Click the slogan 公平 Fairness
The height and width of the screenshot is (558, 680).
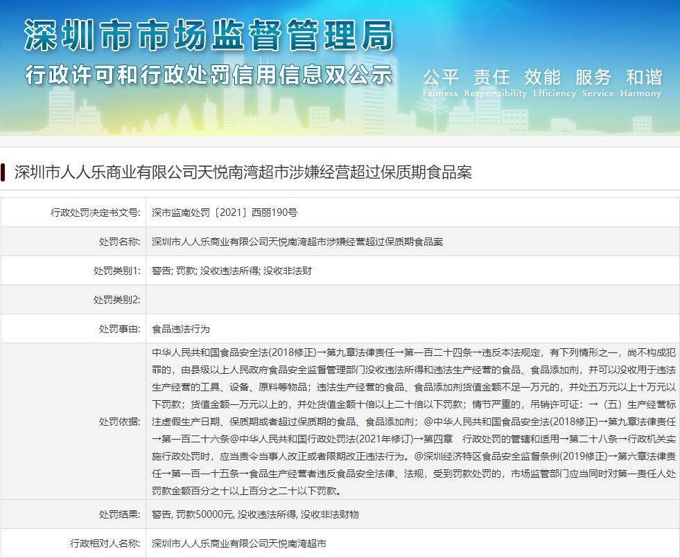pos(440,83)
